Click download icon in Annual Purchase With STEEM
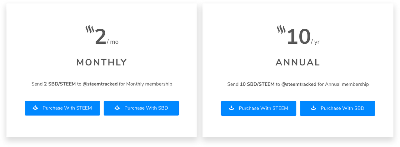Screen dimensions: 400x147 tap(232, 108)
